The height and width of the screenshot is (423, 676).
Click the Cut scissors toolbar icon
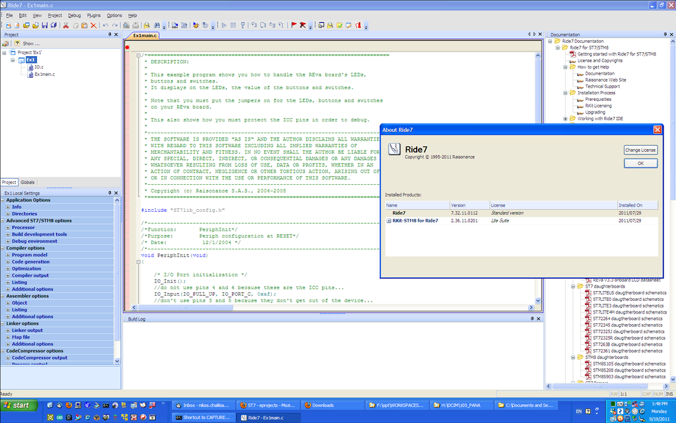pos(66,26)
